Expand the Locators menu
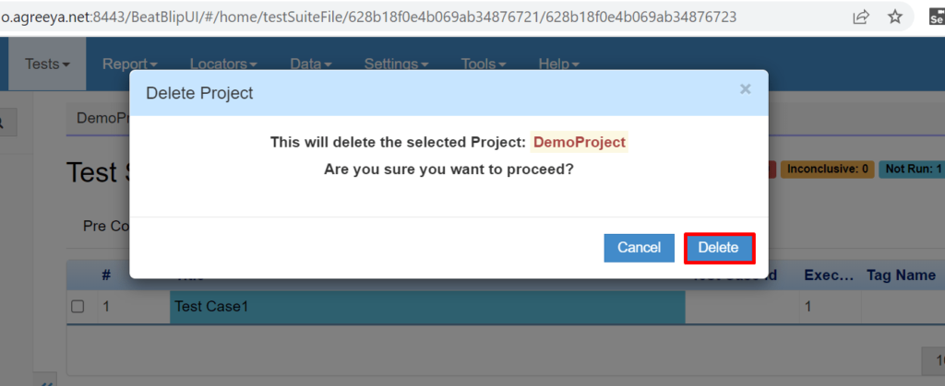Viewport: 945px width, 386px height. 223,64
